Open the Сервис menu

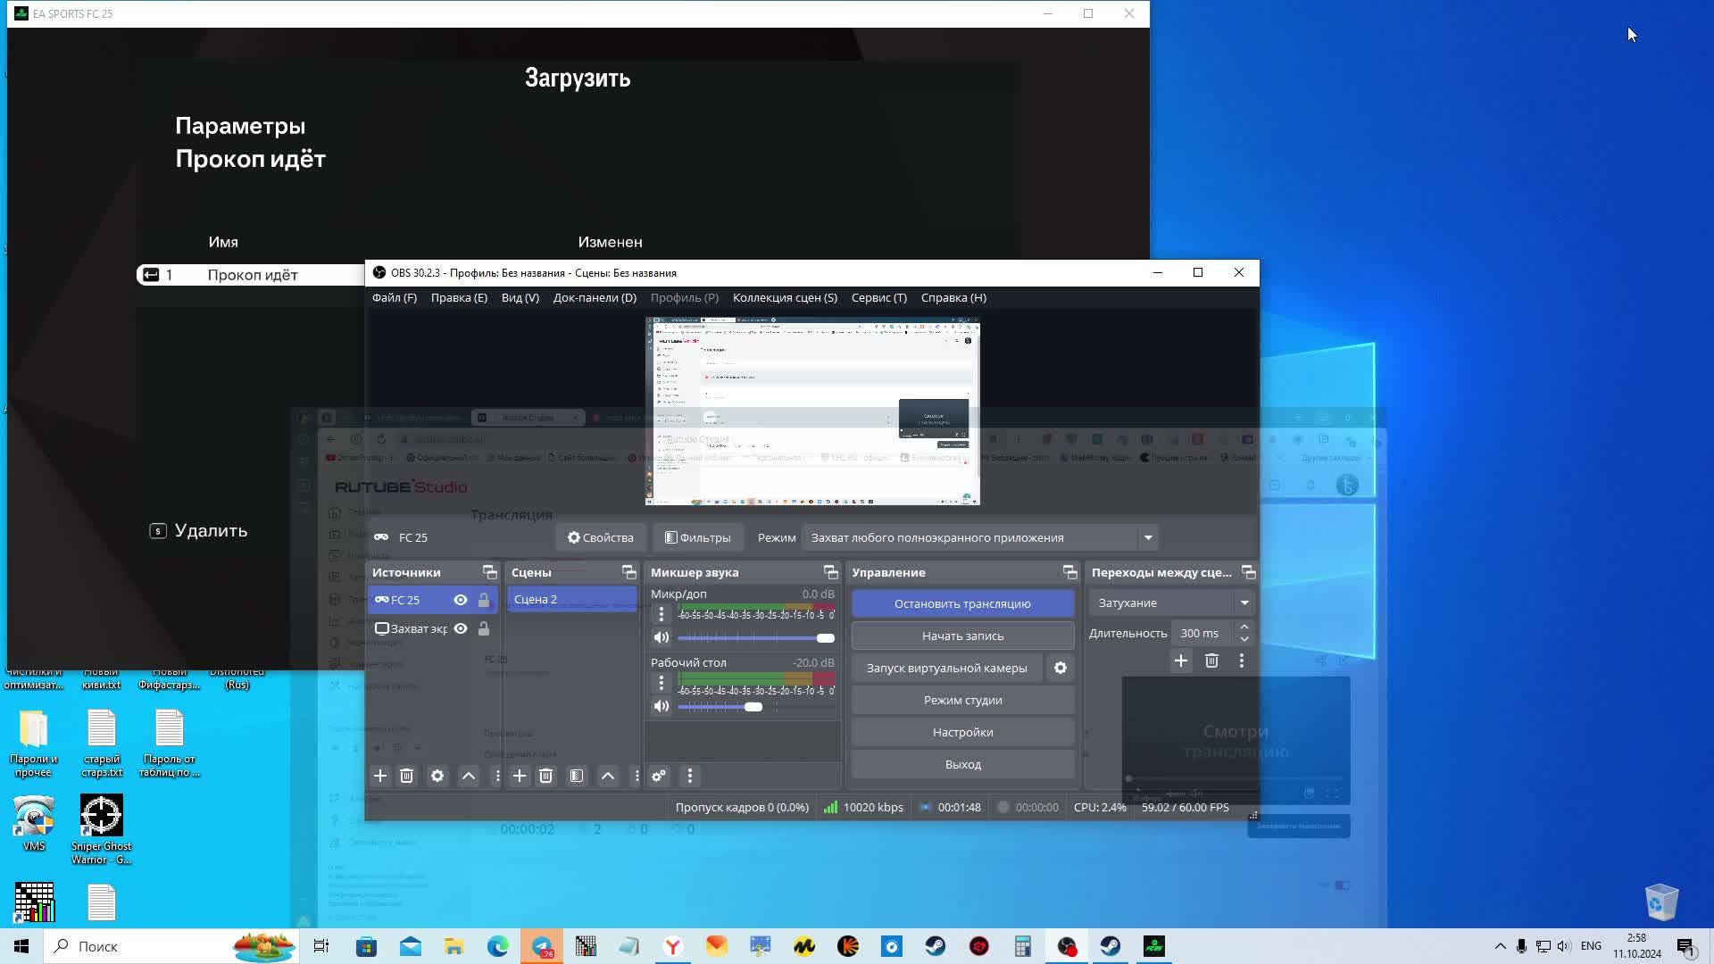click(x=878, y=297)
